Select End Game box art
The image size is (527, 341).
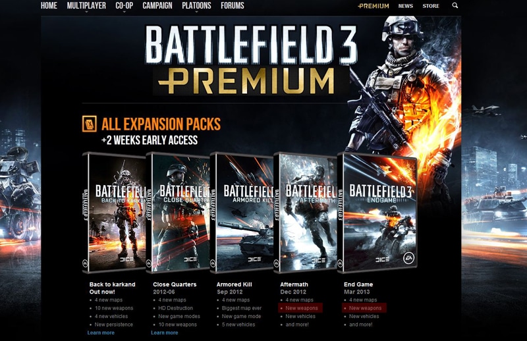[x=377, y=213]
